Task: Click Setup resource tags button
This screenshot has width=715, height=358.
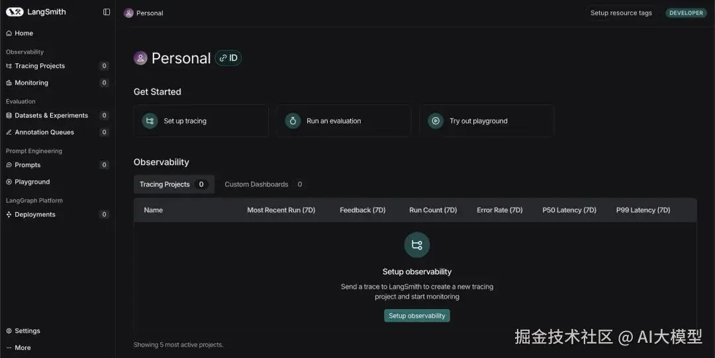Action: [621, 13]
